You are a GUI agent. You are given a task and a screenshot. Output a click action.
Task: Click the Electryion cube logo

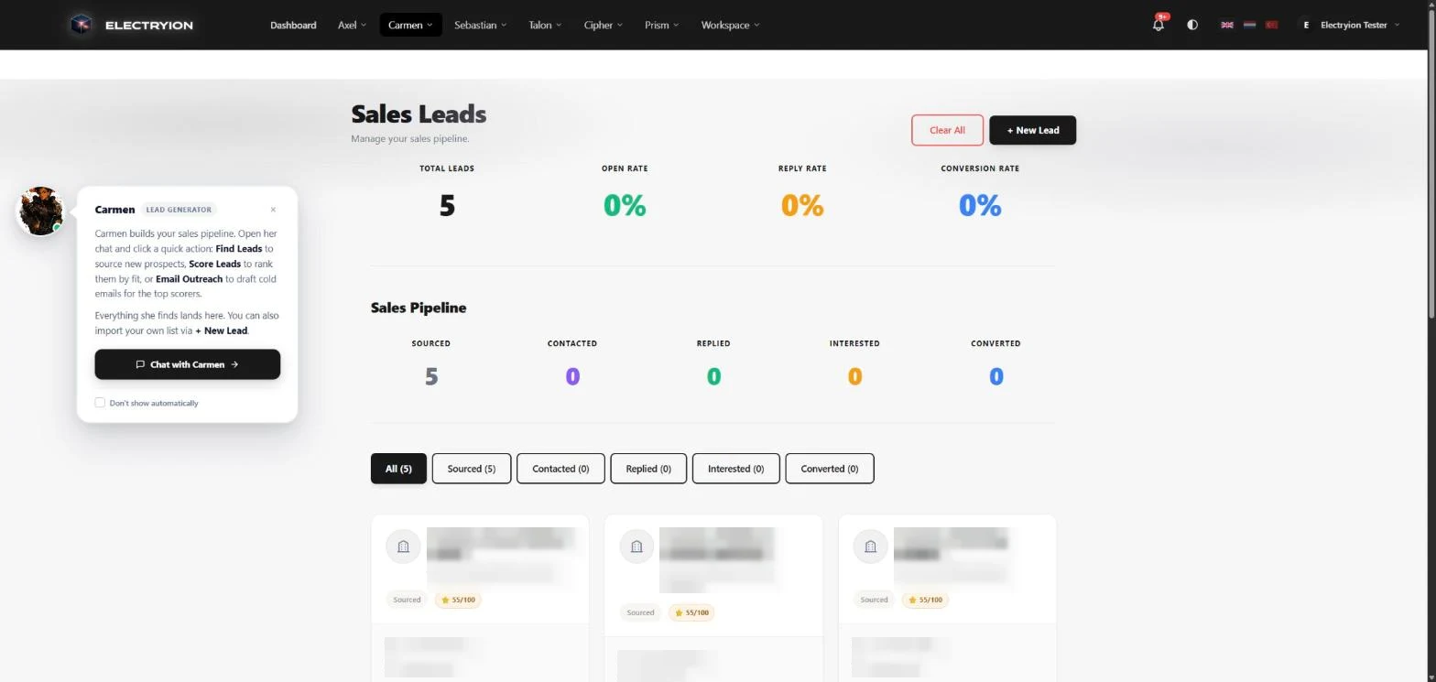click(82, 25)
